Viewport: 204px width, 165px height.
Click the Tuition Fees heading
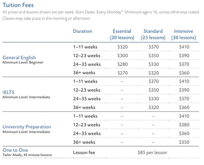[18, 5]
